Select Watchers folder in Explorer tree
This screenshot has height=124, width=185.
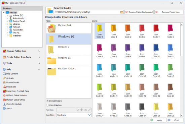17,36
